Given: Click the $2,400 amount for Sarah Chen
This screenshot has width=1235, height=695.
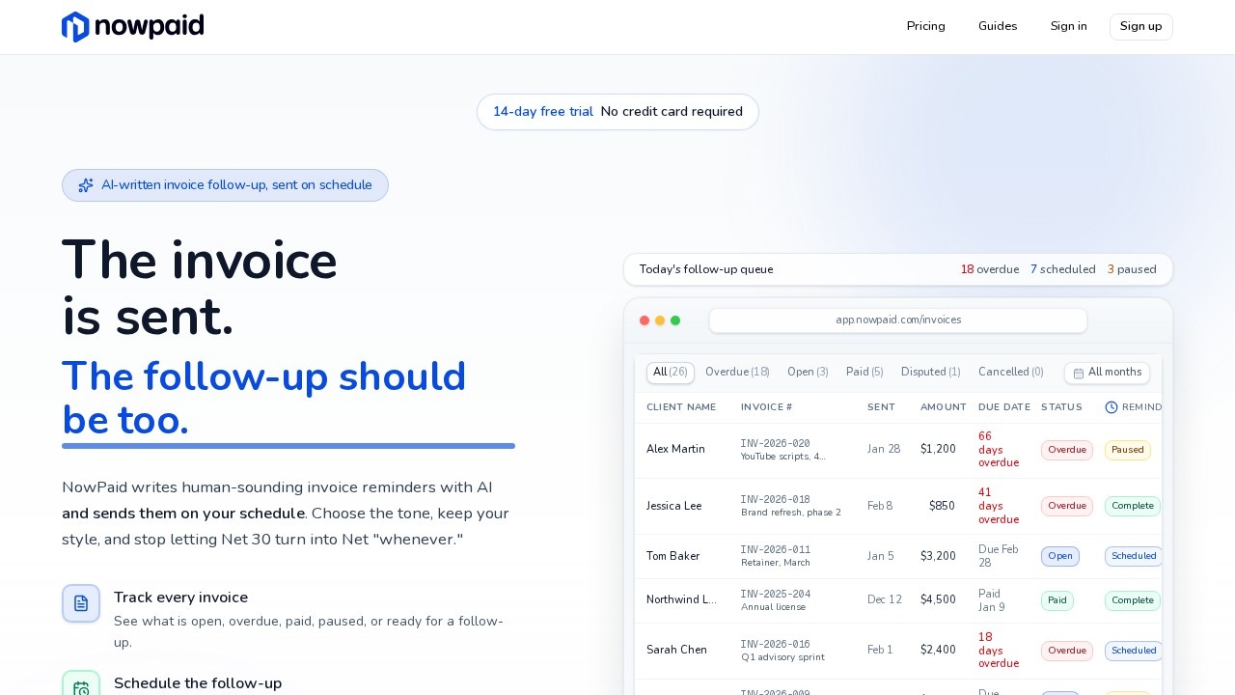Looking at the screenshot, I should pyautogui.click(x=938, y=651).
